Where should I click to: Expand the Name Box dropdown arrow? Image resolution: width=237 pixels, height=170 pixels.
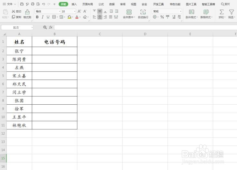coord(32,27)
